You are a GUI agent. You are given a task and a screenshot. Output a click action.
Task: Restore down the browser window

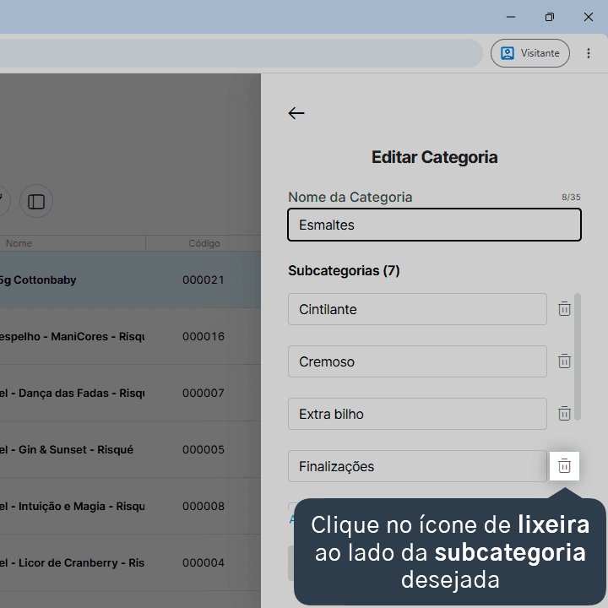pyautogui.click(x=550, y=17)
